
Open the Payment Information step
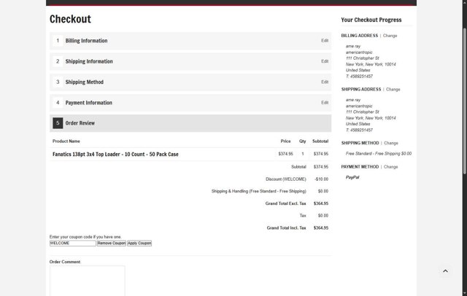pyautogui.click(x=190, y=103)
